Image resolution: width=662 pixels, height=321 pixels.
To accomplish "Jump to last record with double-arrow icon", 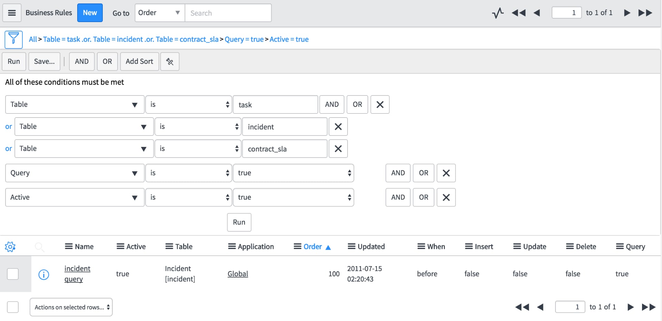I will click(645, 12).
